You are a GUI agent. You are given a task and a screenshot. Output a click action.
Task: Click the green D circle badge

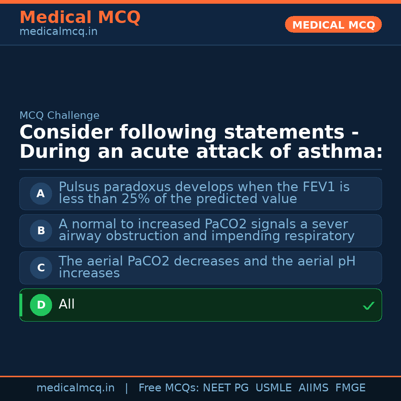pos(41,305)
